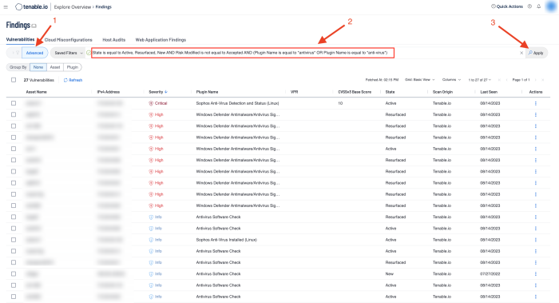Go to the next page arrow
The height and width of the screenshot is (303, 559).
click(536, 80)
